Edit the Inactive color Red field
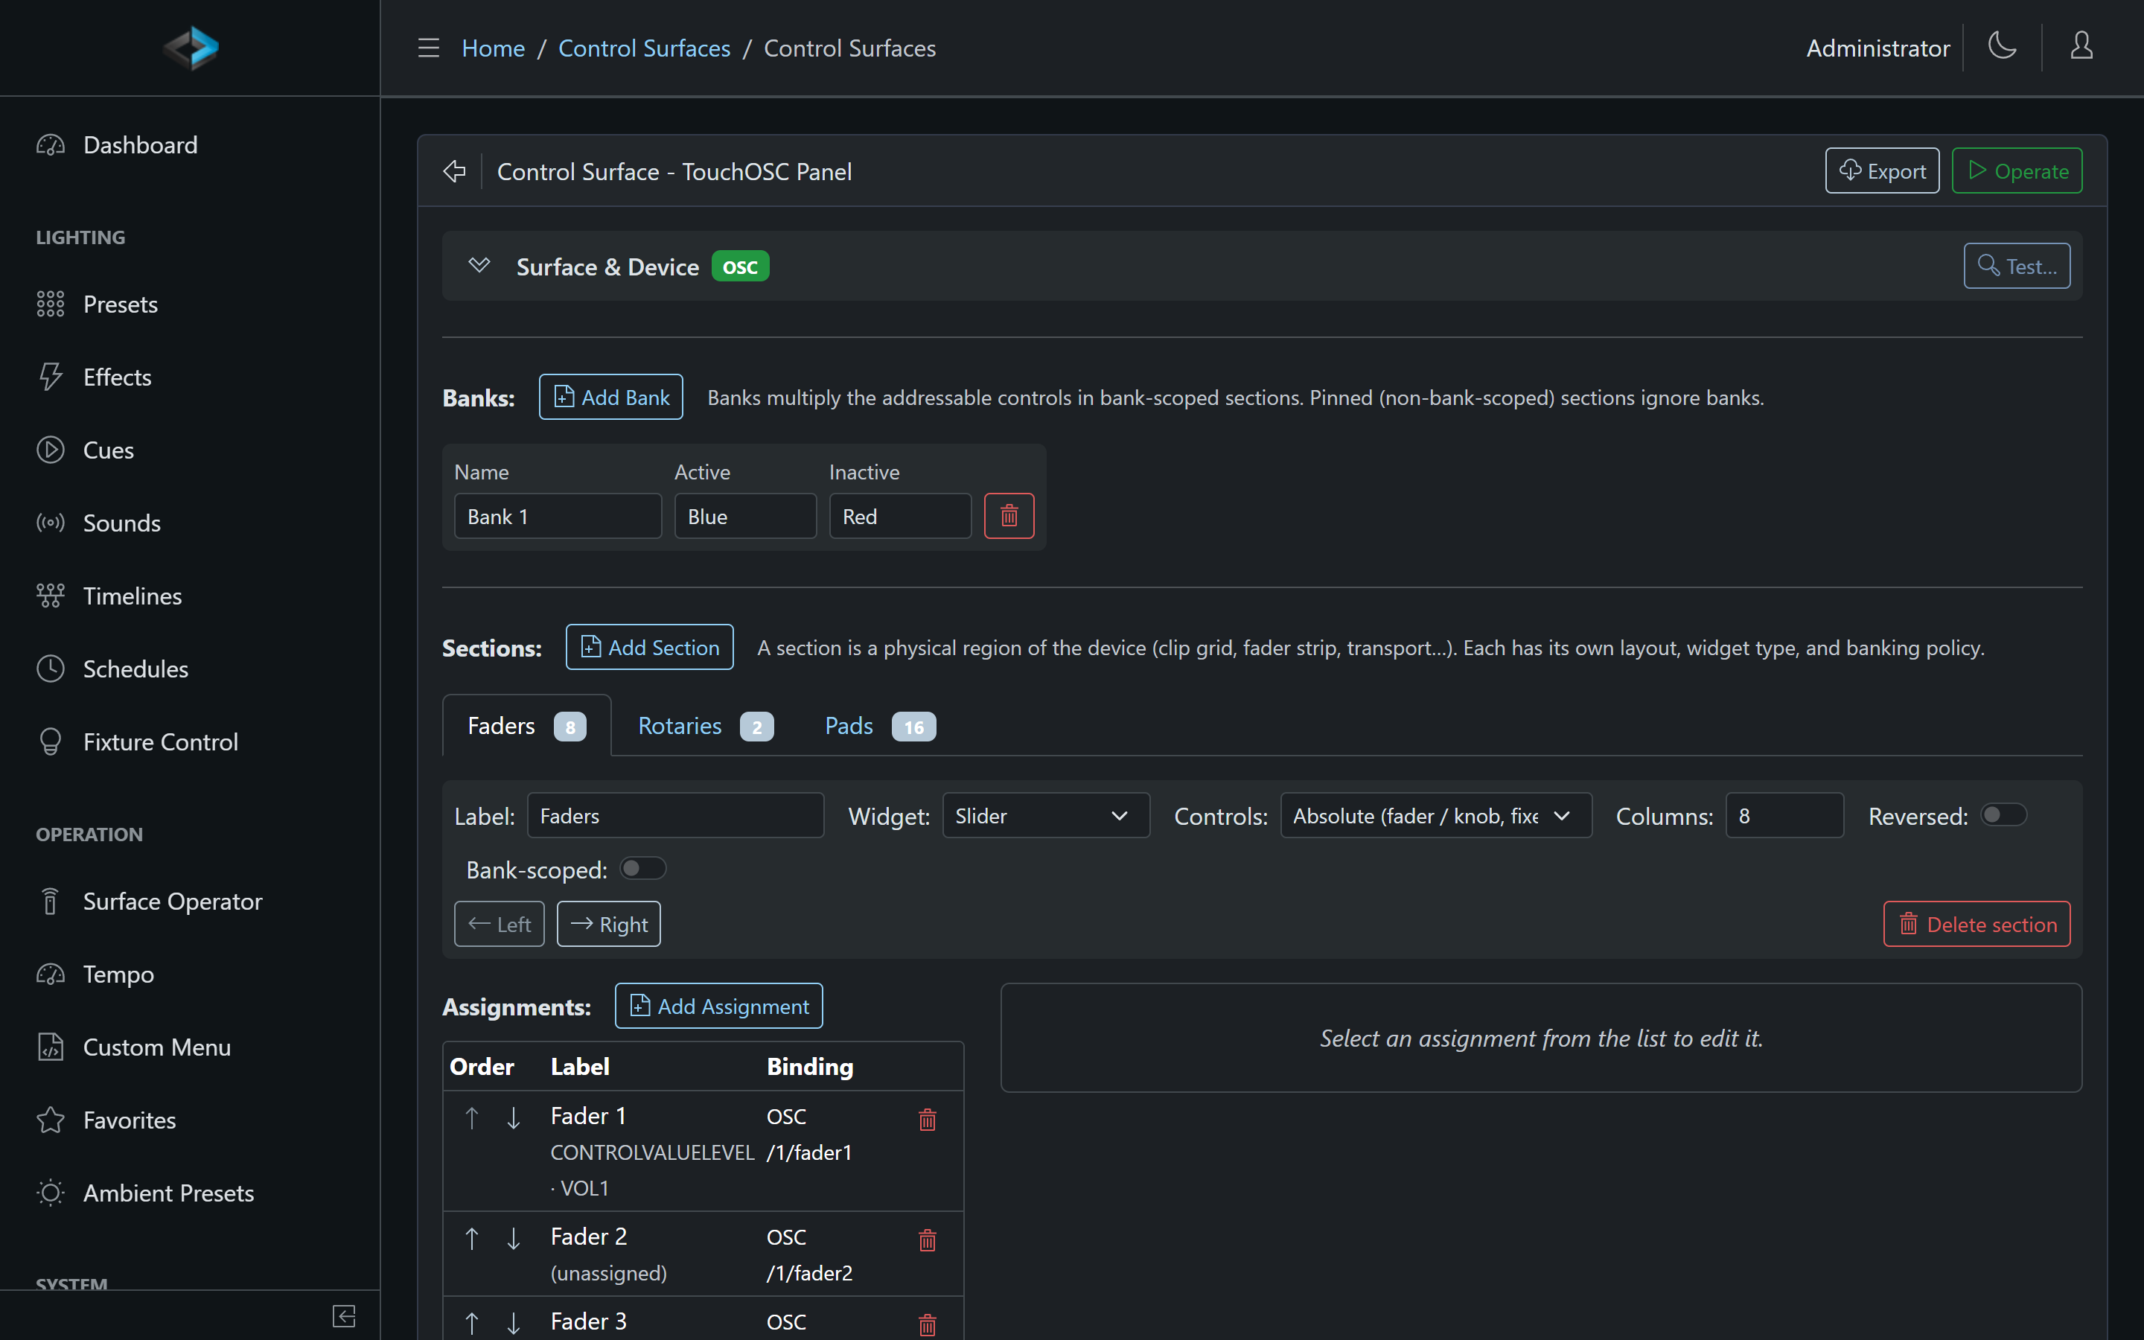Image resolution: width=2144 pixels, height=1340 pixels. 900,516
